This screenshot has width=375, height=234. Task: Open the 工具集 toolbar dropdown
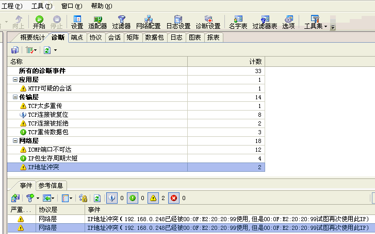(316, 22)
